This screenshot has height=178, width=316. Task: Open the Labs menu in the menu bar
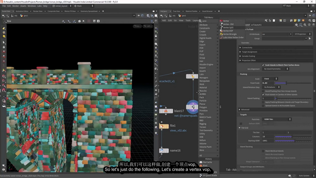39,6
